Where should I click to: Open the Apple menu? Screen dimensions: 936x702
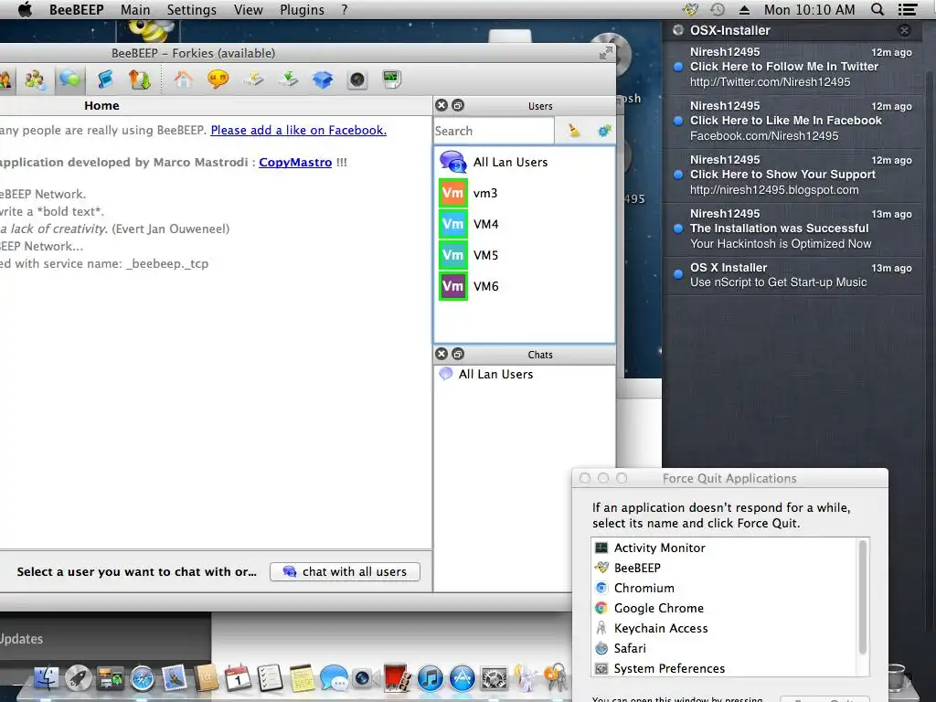click(25, 9)
